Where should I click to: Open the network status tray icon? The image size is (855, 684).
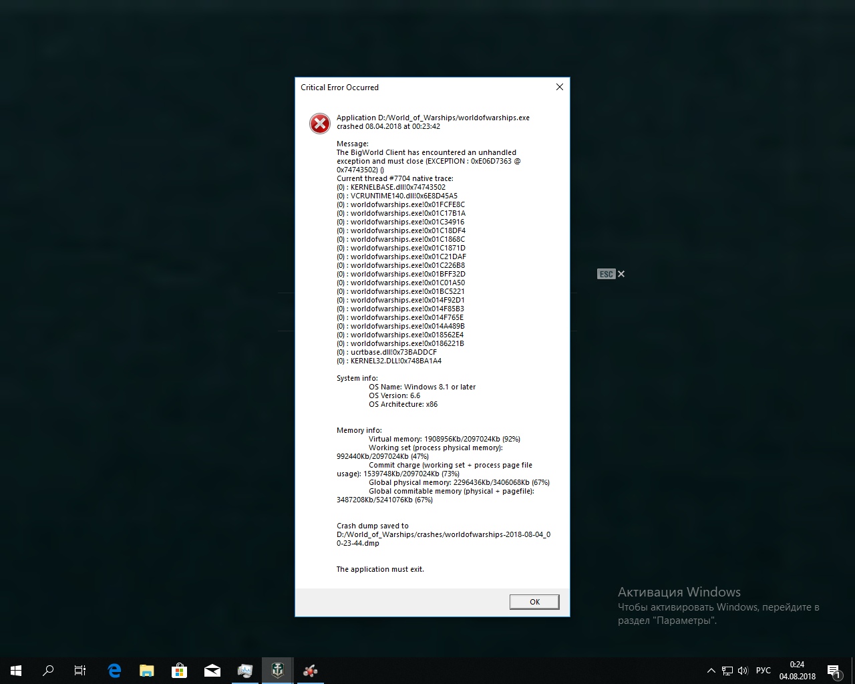(727, 671)
